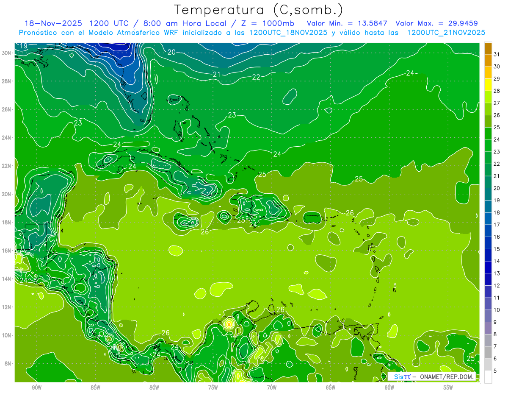The width and height of the screenshot is (508, 393).
Task: Click the "75W" longitude axis label
Action: tap(213, 387)
